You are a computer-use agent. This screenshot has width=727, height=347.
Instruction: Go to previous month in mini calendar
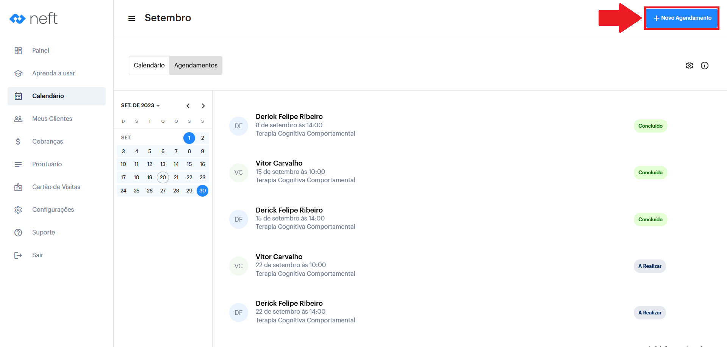coord(188,106)
